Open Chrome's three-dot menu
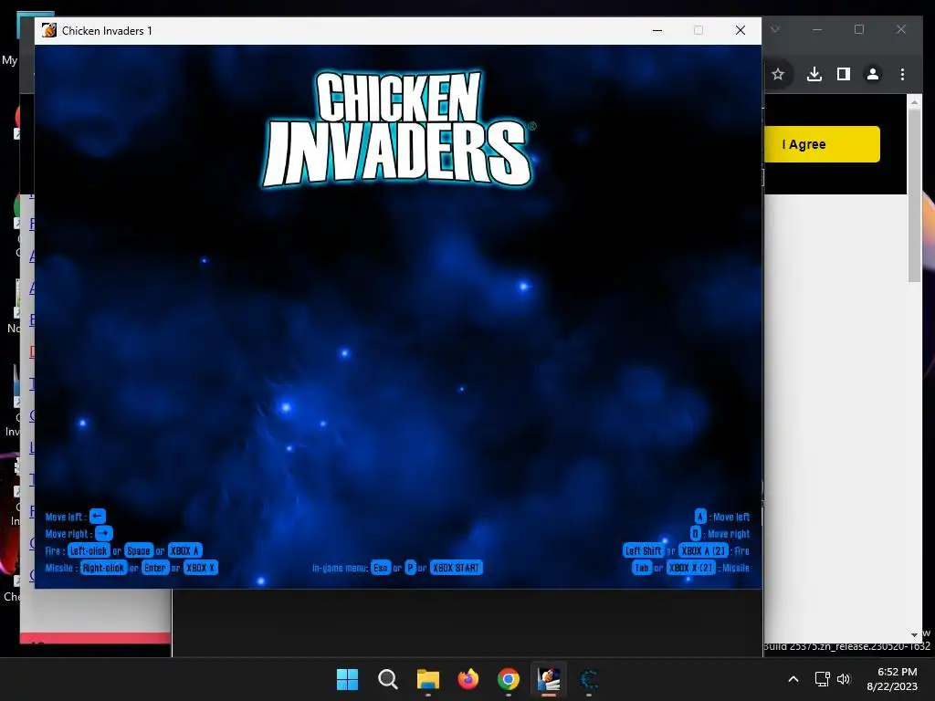The width and height of the screenshot is (935, 701). pos(902,75)
